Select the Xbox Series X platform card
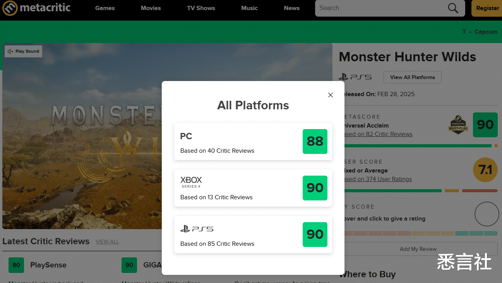The image size is (502, 283). click(253, 188)
